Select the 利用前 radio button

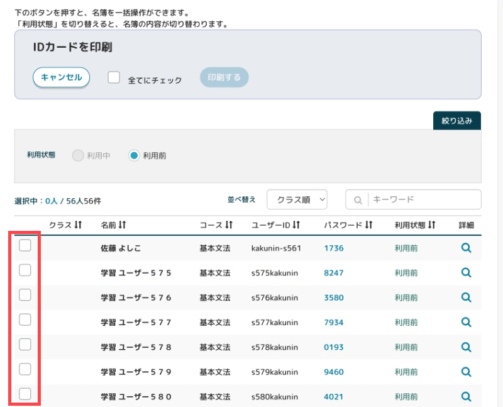tap(134, 155)
